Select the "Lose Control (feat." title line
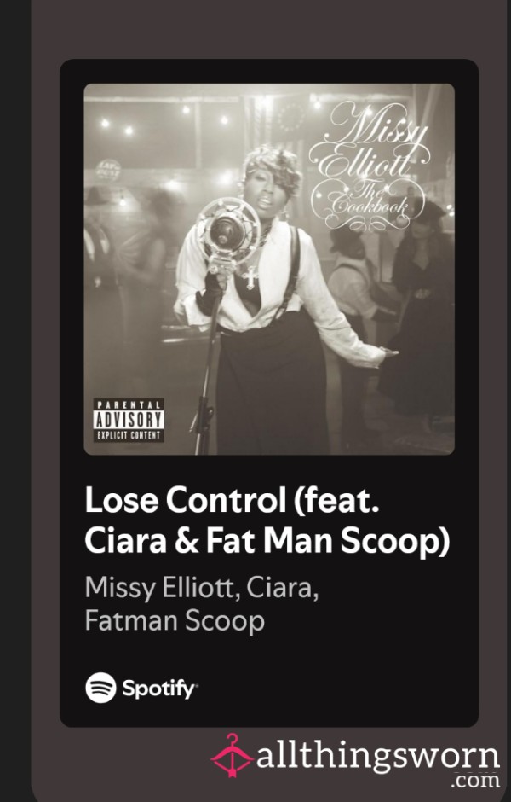 click(x=233, y=500)
